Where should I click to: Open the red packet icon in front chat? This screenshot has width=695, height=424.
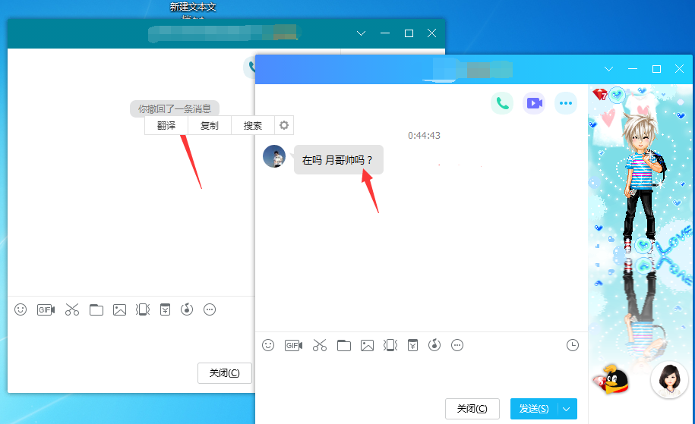(x=412, y=345)
